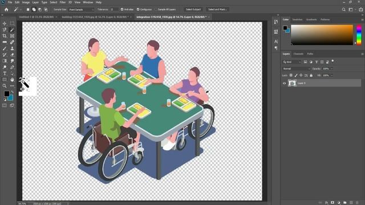Enable Sample All Layers checkbox
Screen dimensions: 365x205
[x=156, y=9]
